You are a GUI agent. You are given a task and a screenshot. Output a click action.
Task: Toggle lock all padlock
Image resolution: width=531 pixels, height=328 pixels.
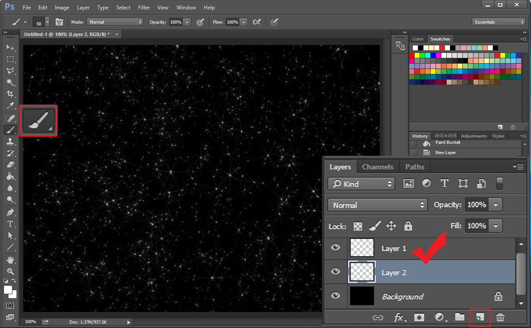(x=408, y=226)
